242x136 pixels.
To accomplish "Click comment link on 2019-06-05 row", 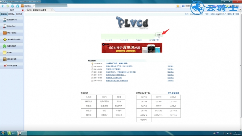I will [171, 66].
